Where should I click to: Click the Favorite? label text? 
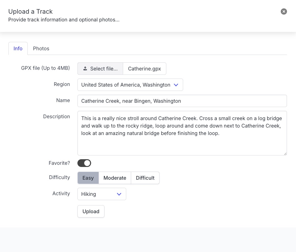pos(59,163)
